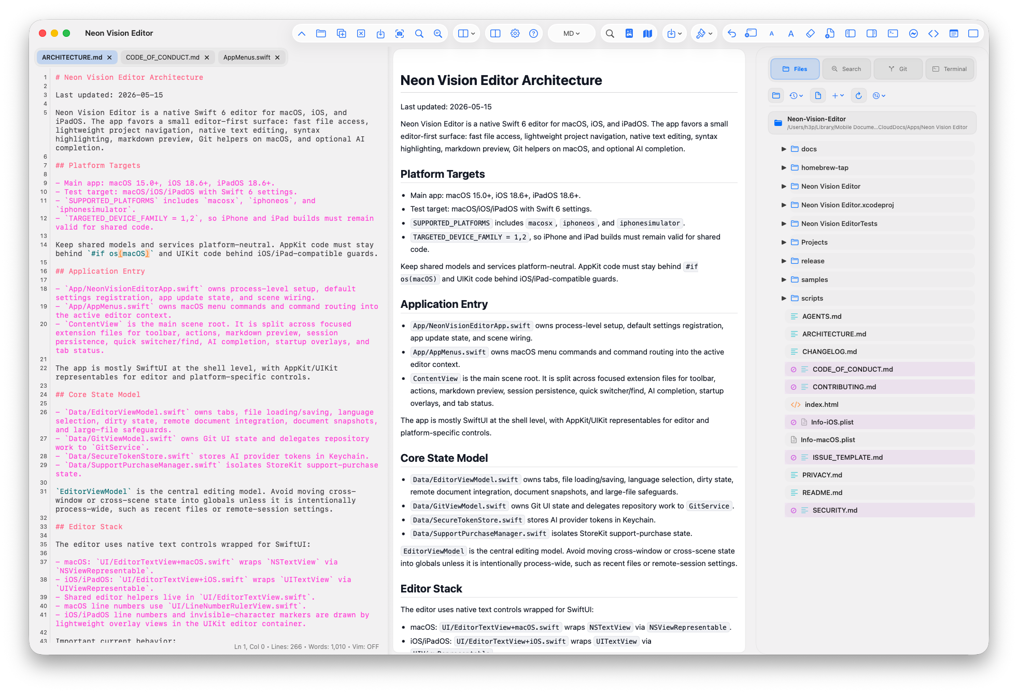
Task: Switch to the CODE_OF_CONDUCT.md tab
Action: (162, 58)
